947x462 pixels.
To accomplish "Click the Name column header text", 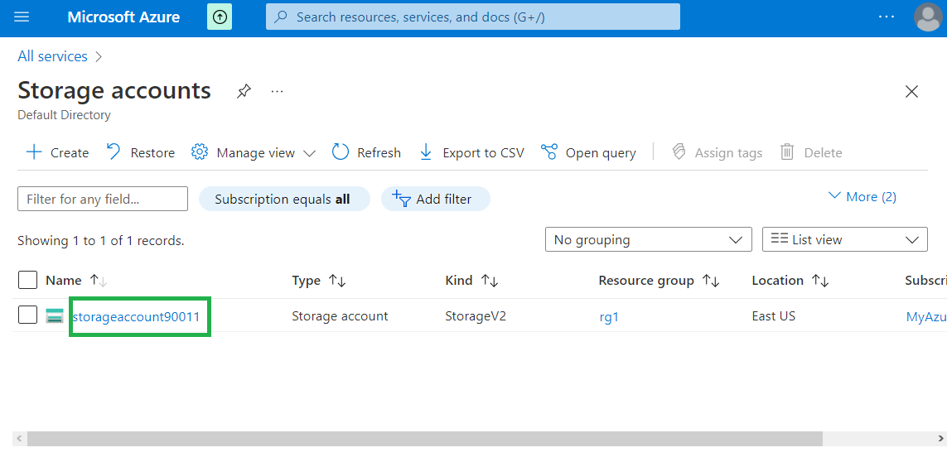I will coord(64,281).
